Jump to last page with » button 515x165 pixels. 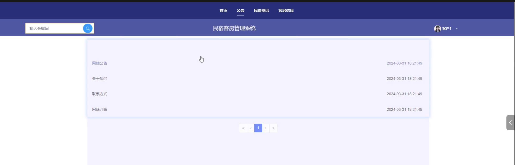[273, 128]
